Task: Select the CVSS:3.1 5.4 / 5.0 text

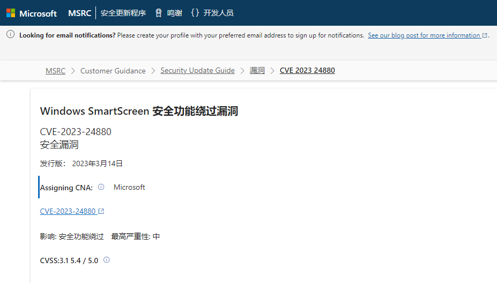Action: tap(69, 260)
